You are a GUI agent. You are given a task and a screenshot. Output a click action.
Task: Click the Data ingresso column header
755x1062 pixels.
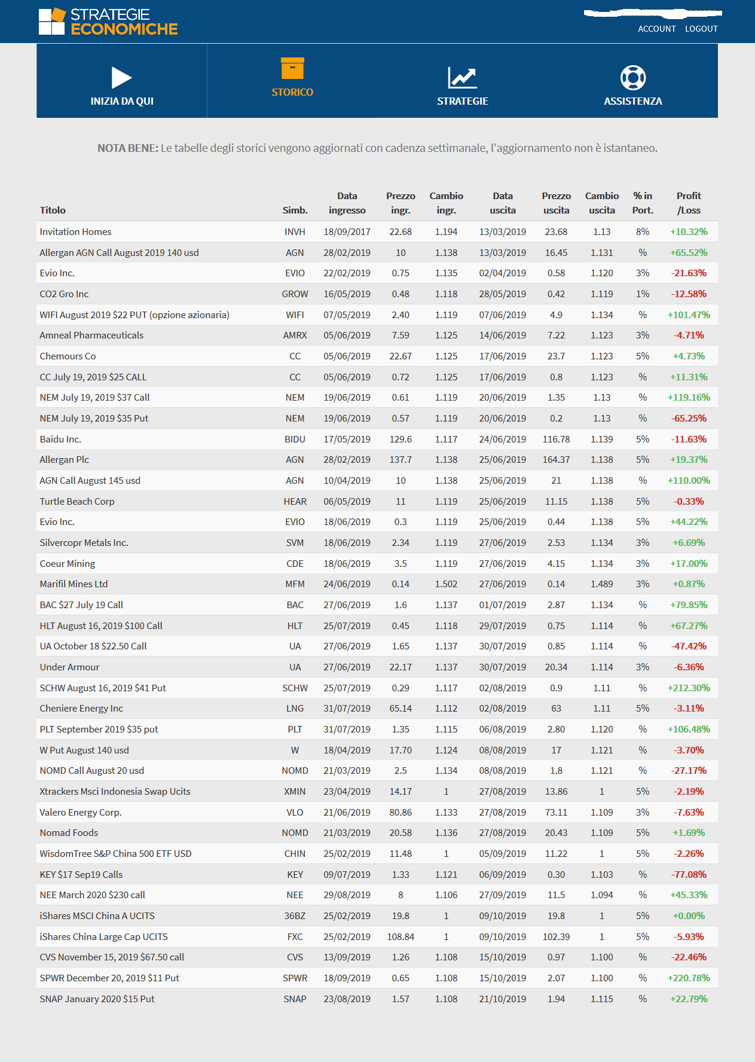tap(347, 203)
